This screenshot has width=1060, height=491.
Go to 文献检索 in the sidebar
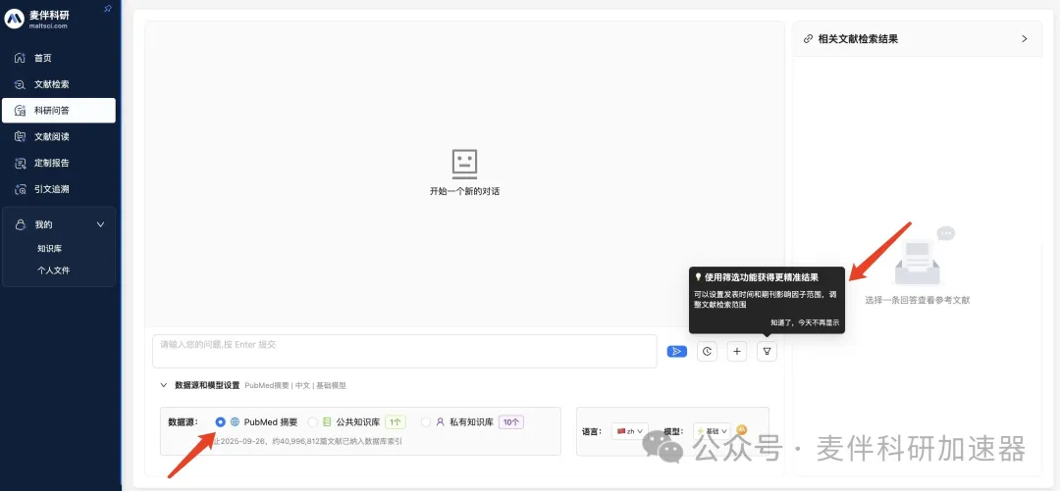[x=51, y=84]
